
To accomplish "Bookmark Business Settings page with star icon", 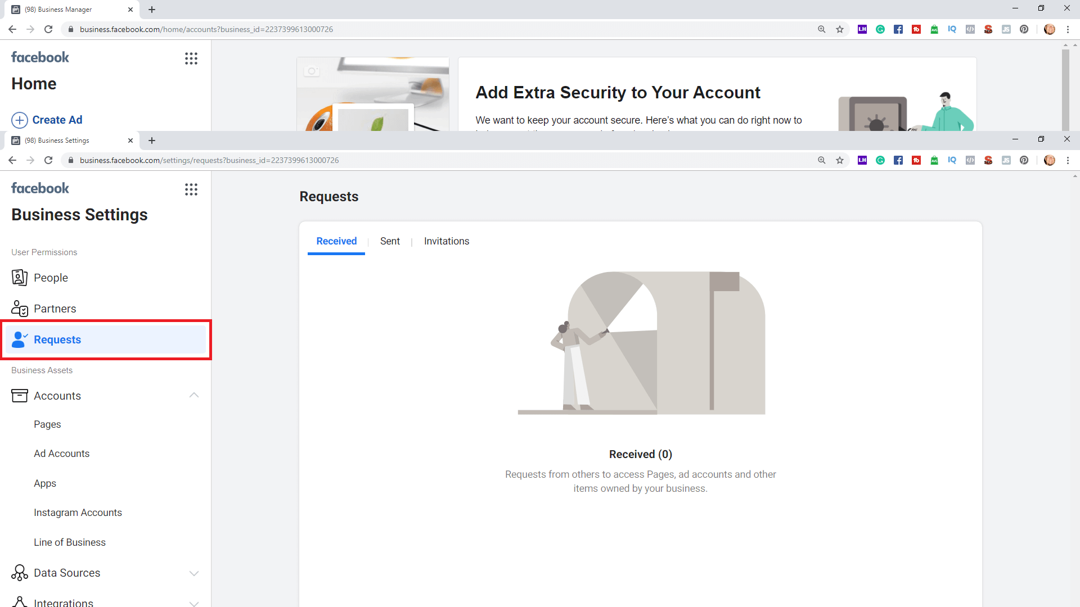I will (x=840, y=160).
